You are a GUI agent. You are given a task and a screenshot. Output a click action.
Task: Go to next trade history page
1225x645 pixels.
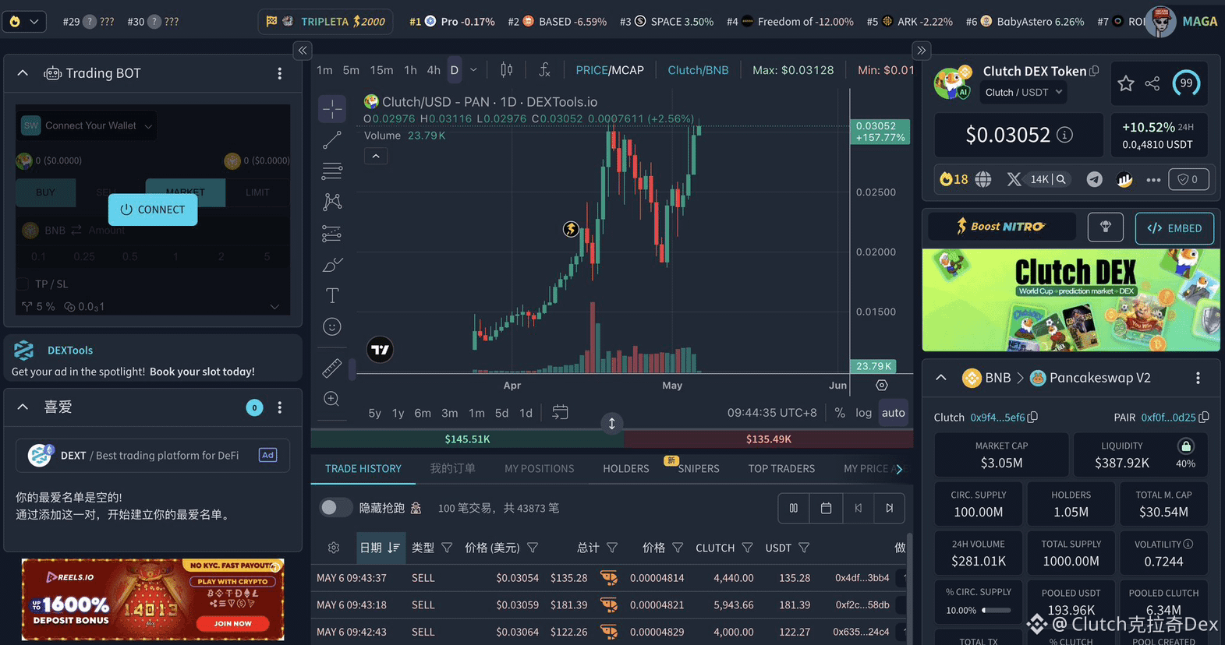[889, 508]
